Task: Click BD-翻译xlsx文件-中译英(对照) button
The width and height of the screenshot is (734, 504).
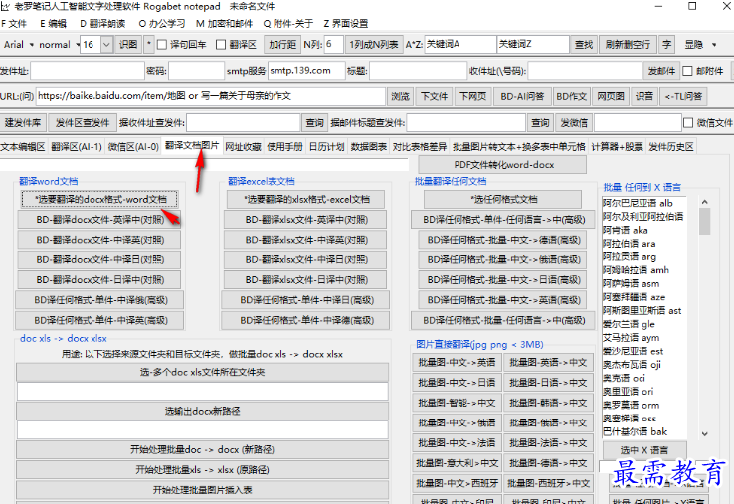Action: 306,240
